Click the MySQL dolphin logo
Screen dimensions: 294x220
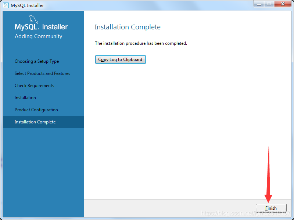[x=33, y=19]
